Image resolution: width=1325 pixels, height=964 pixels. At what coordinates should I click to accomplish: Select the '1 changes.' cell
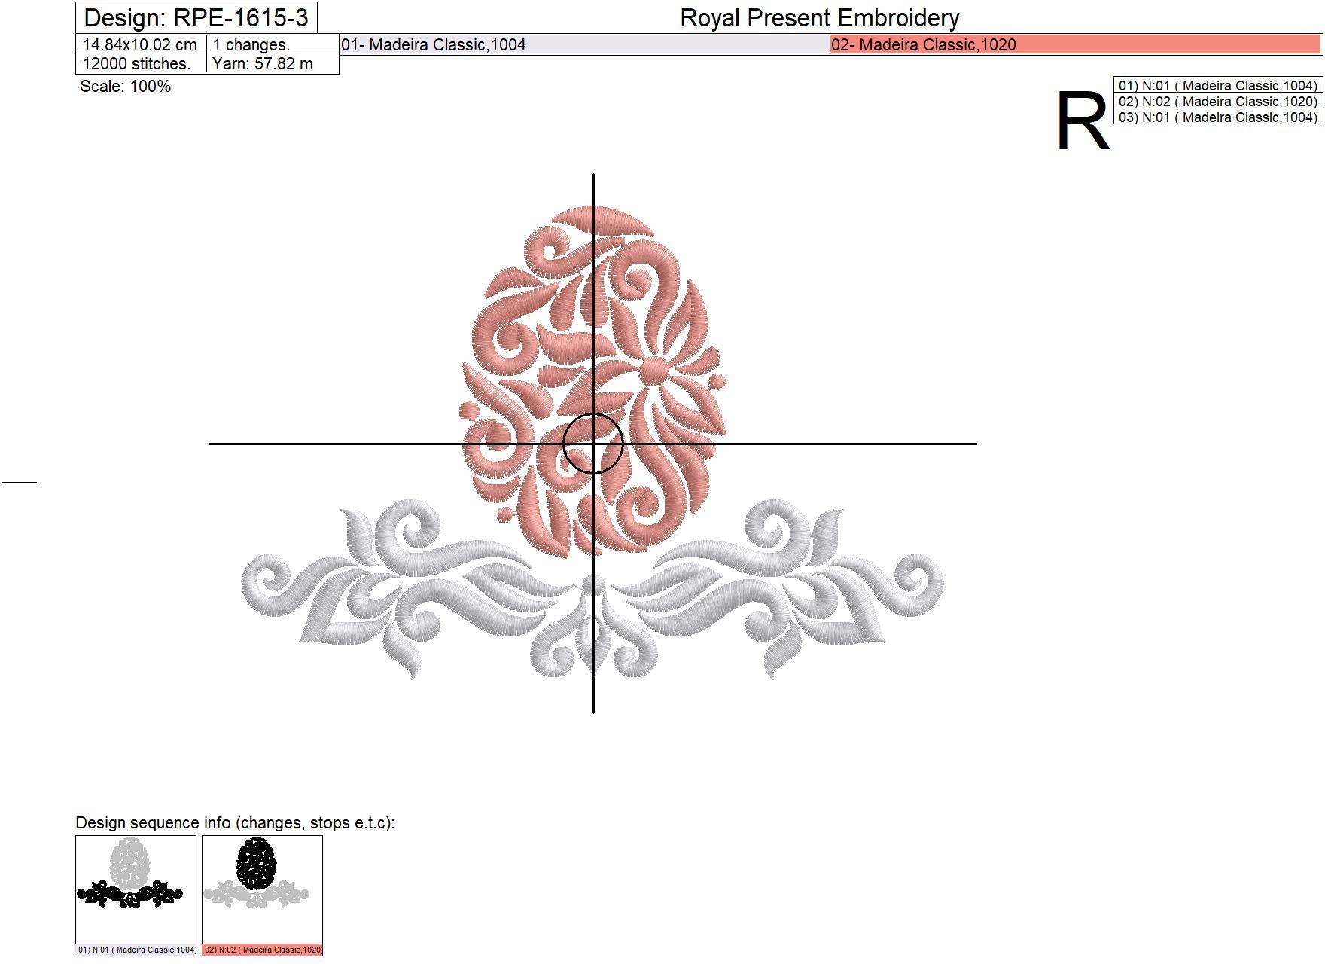273,44
